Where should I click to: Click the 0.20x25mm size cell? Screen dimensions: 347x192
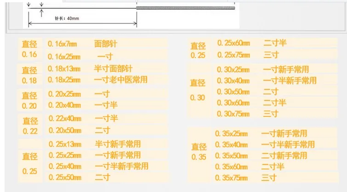[64, 94]
